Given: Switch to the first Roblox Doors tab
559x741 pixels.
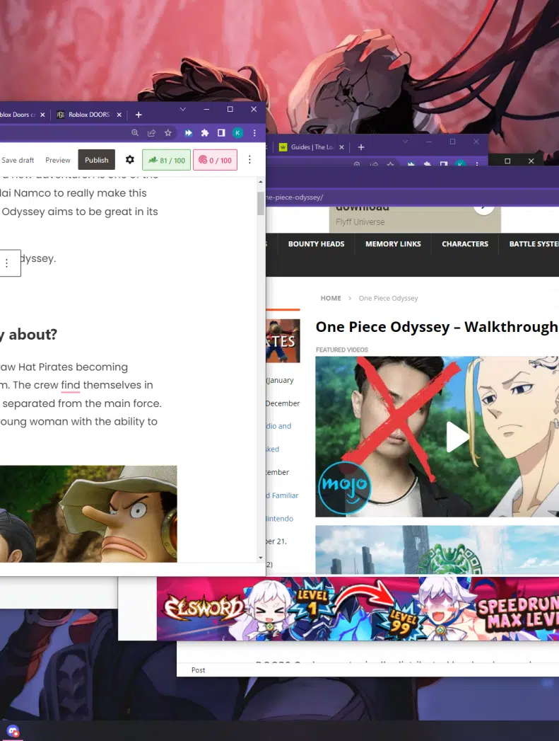Looking at the screenshot, I should [19, 115].
